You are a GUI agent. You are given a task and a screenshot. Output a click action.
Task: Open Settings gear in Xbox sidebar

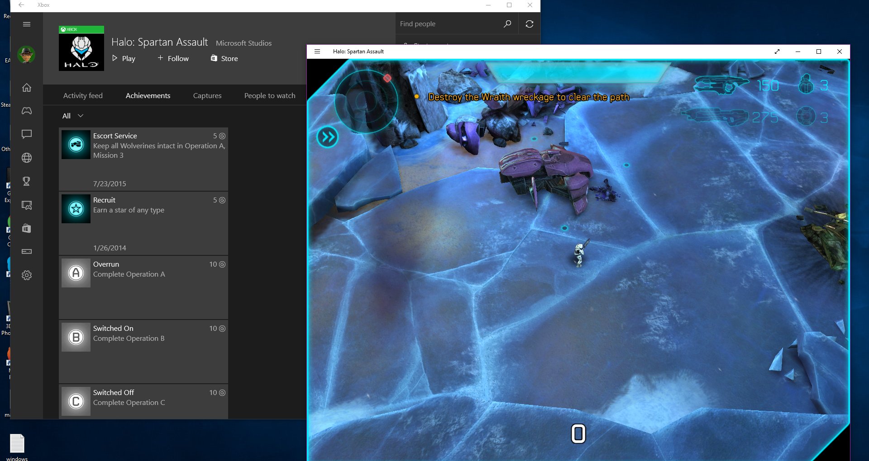27,275
